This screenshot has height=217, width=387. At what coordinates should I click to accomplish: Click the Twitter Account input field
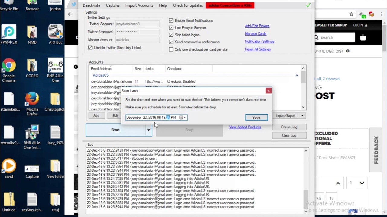[138, 24]
